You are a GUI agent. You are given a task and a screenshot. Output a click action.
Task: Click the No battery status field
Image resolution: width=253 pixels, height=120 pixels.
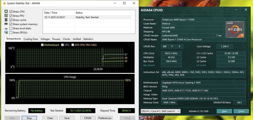tap(37, 111)
